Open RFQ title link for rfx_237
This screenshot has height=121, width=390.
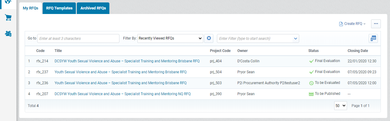click(120, 72)
